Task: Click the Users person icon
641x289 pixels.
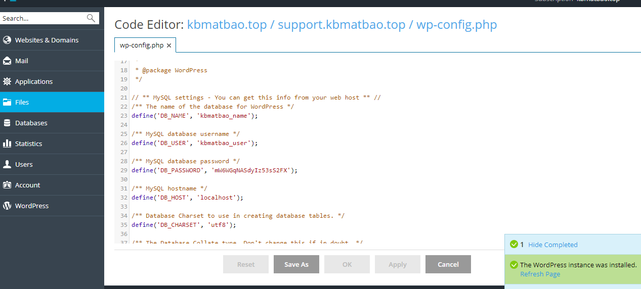Action: (7, 164)
